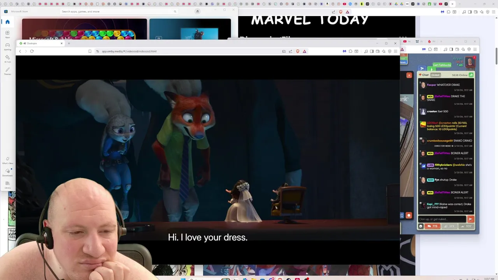Click the cast screen icon in Zootopia window
Viewport: 498px width, 280px height.
click(x=284, y=51)
